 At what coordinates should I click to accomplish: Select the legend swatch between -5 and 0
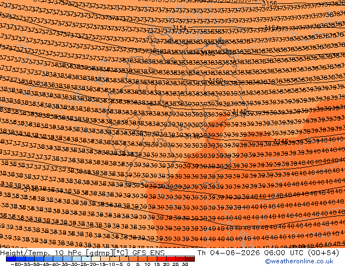pyautogui.click(x=124, y=259)
